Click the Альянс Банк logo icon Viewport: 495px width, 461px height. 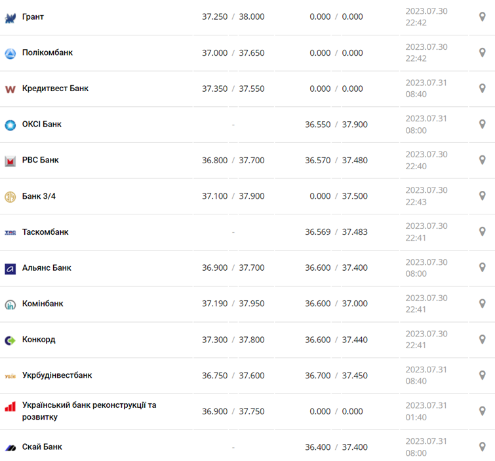point(10,268)
